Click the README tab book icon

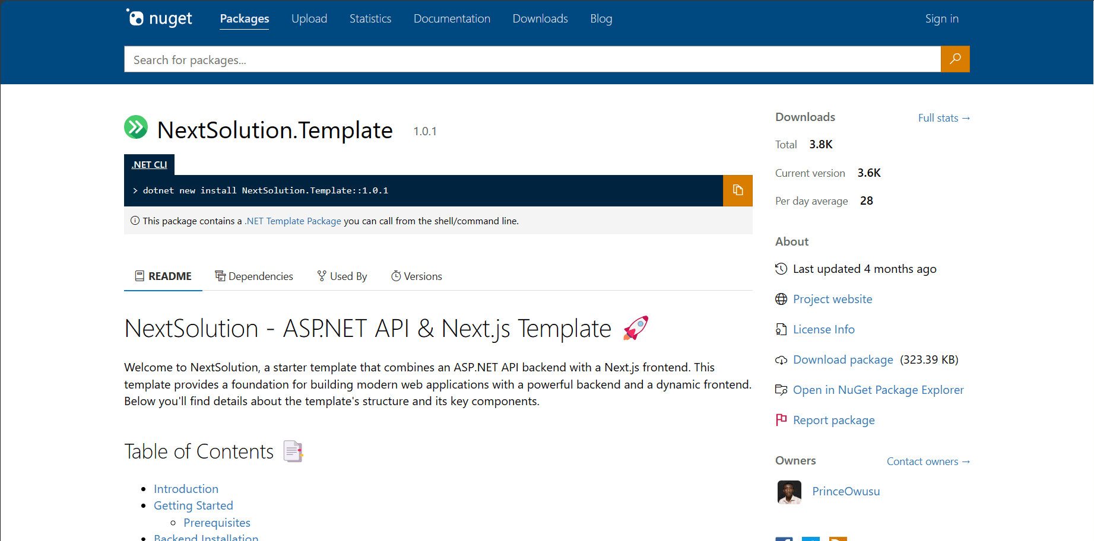[x=139, y=276]
